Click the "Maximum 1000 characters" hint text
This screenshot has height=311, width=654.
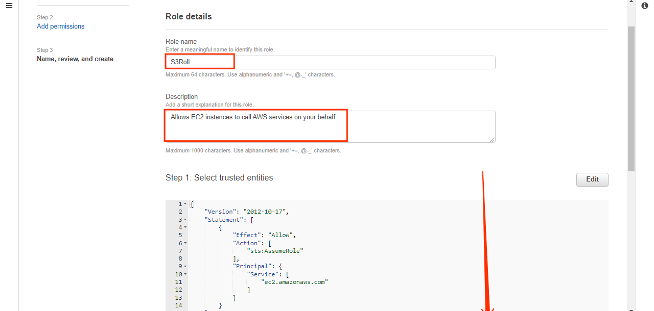tap(253, 150)
